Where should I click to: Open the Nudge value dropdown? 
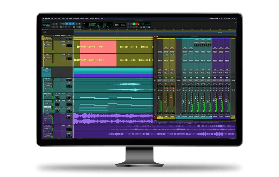pos(125,25)
